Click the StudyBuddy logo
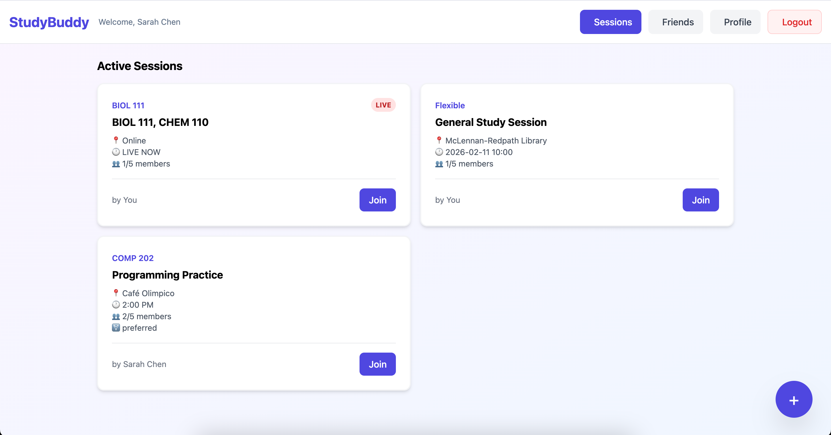 (49, 22)
